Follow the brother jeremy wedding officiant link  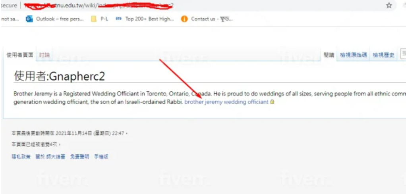click(x=226, y=102)
